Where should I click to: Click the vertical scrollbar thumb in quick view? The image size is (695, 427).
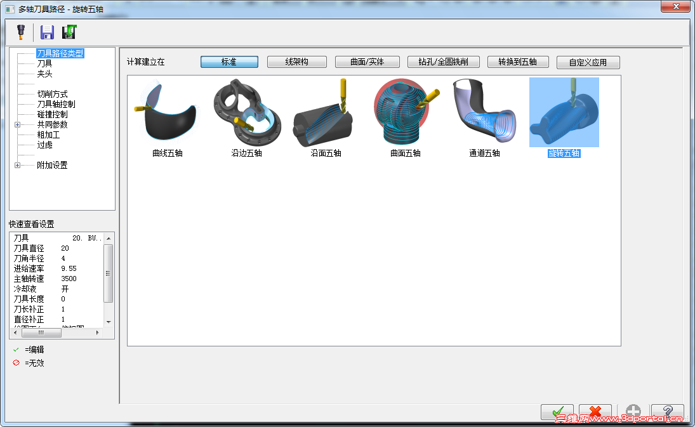[108, 273]
